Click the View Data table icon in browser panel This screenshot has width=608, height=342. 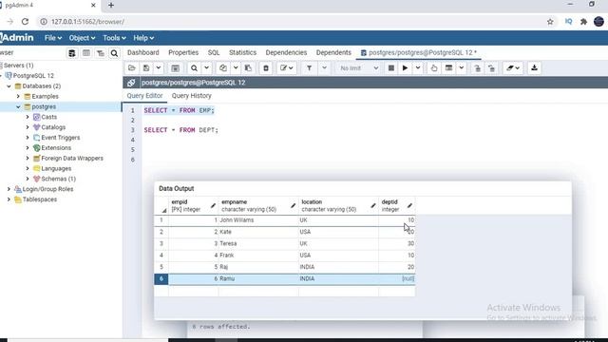click(86, 53)
